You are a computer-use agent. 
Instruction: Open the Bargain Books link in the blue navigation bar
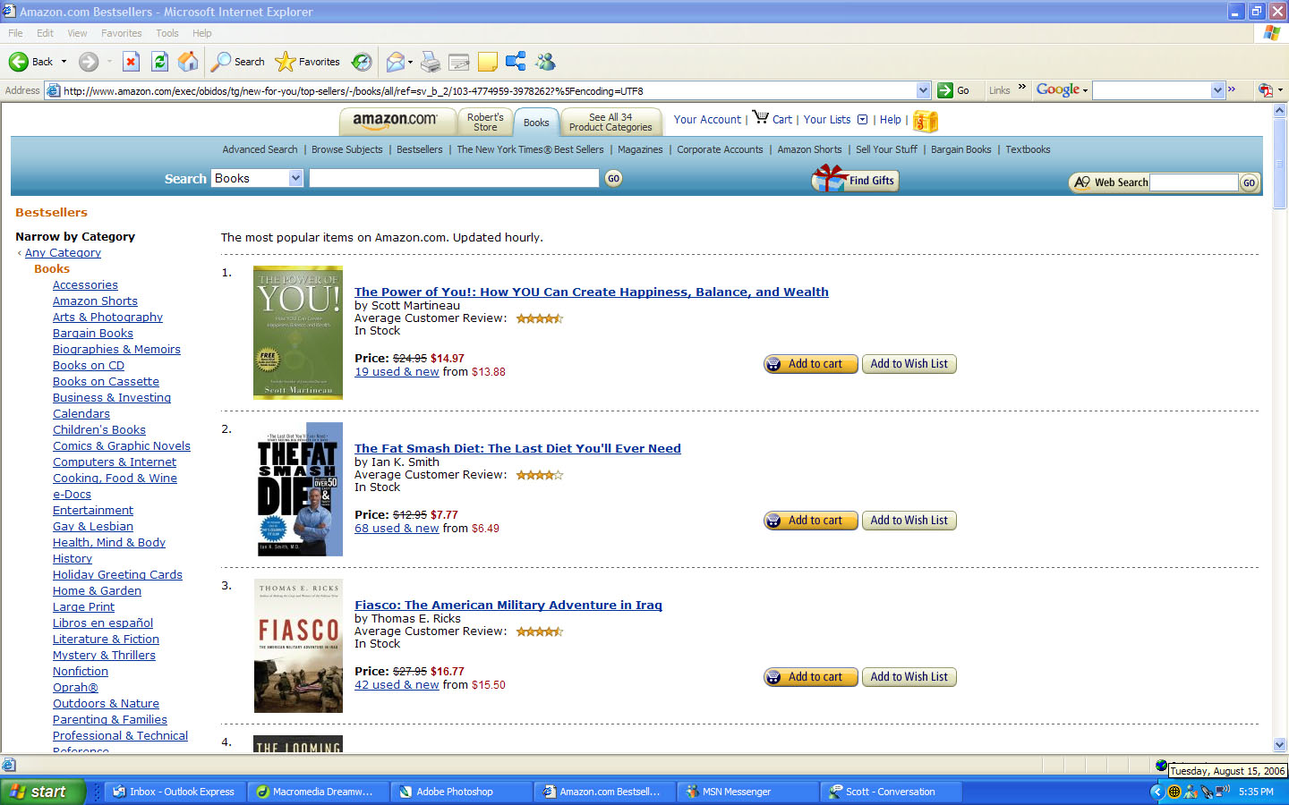(960, 149)
